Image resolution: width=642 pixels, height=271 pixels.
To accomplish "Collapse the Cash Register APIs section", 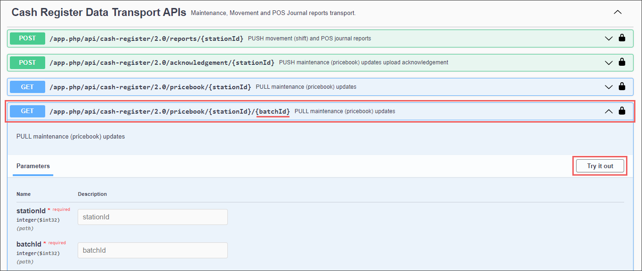I will (618, 12).
